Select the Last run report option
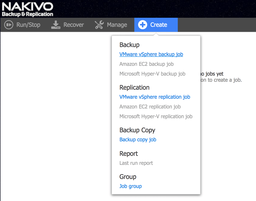 [136, 163]
